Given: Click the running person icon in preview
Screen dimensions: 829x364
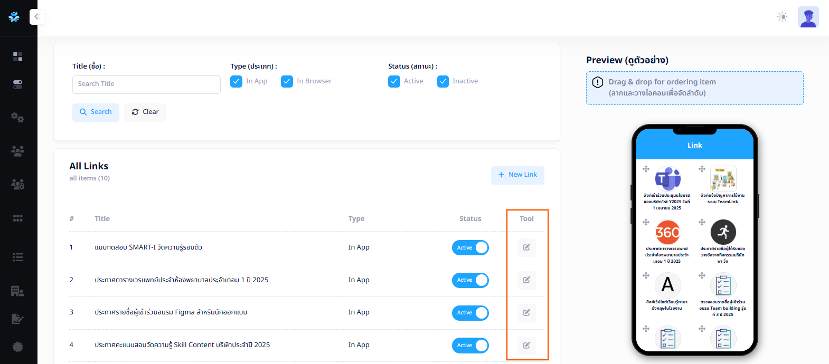Looking at the screenshot, I should [723, 232].
